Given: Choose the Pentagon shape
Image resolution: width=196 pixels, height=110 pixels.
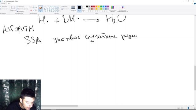Looking at the screenshot, I should pos(49,9).
